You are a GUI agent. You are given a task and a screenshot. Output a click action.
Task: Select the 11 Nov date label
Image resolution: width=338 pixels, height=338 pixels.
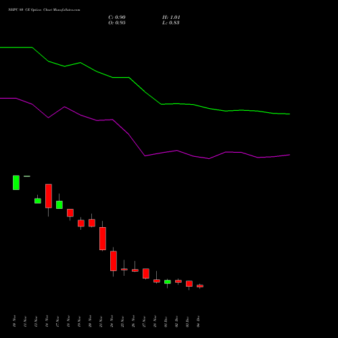(25, 321)
